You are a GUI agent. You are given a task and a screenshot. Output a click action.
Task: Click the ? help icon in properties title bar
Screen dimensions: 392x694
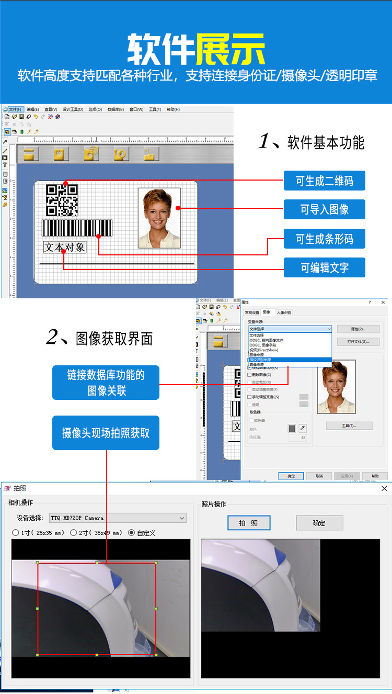pos(370,303)
